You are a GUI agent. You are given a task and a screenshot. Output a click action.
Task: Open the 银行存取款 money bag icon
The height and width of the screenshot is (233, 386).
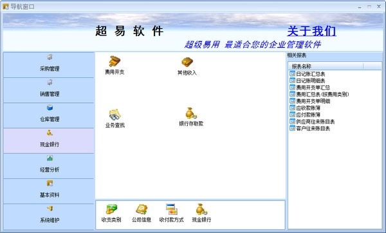click(x=191, y=117)
